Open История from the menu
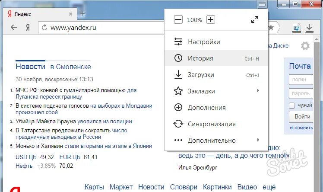This screenshot has width=323, height=192. 216,58
